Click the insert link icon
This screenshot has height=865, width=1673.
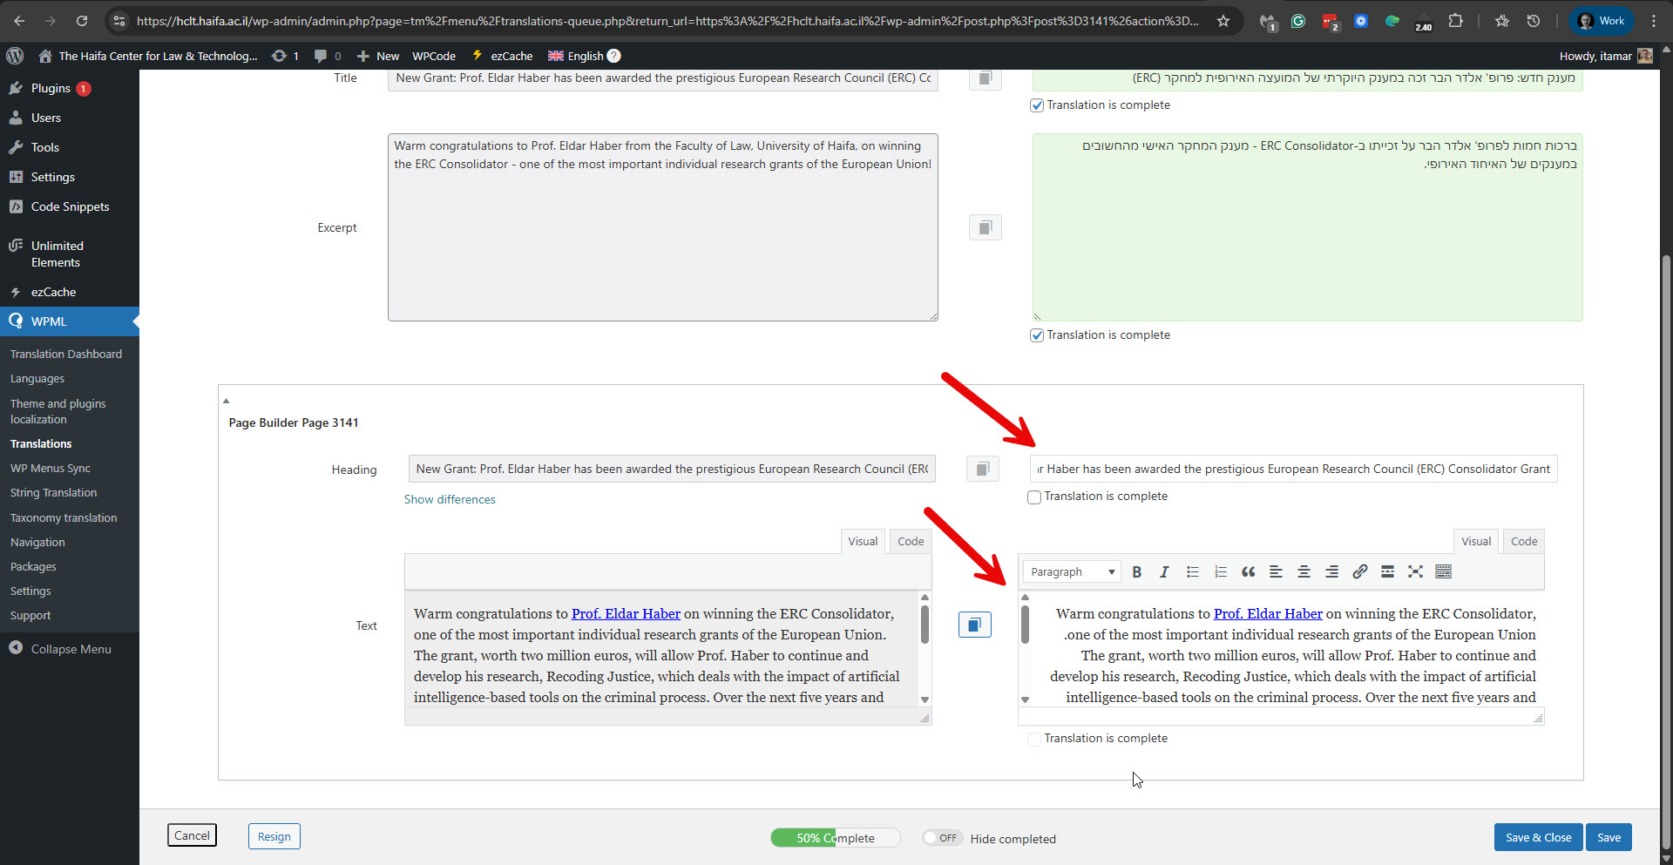tap(1359, 572)
